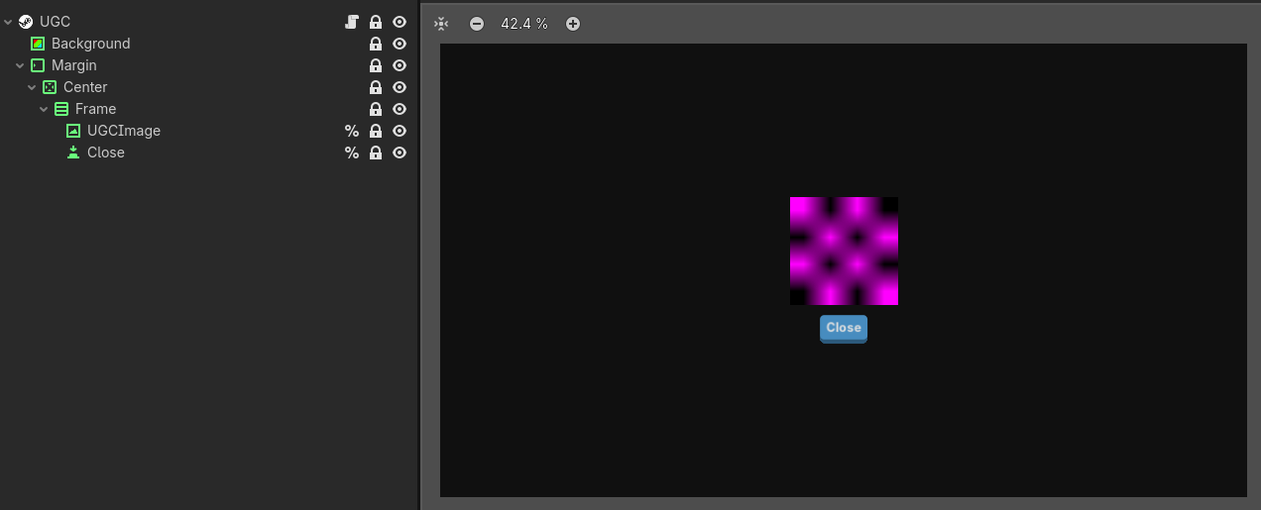Screen dimensions: 1261x510
Task: Hide the UGC node with eye icon
Action: point(400,22)
